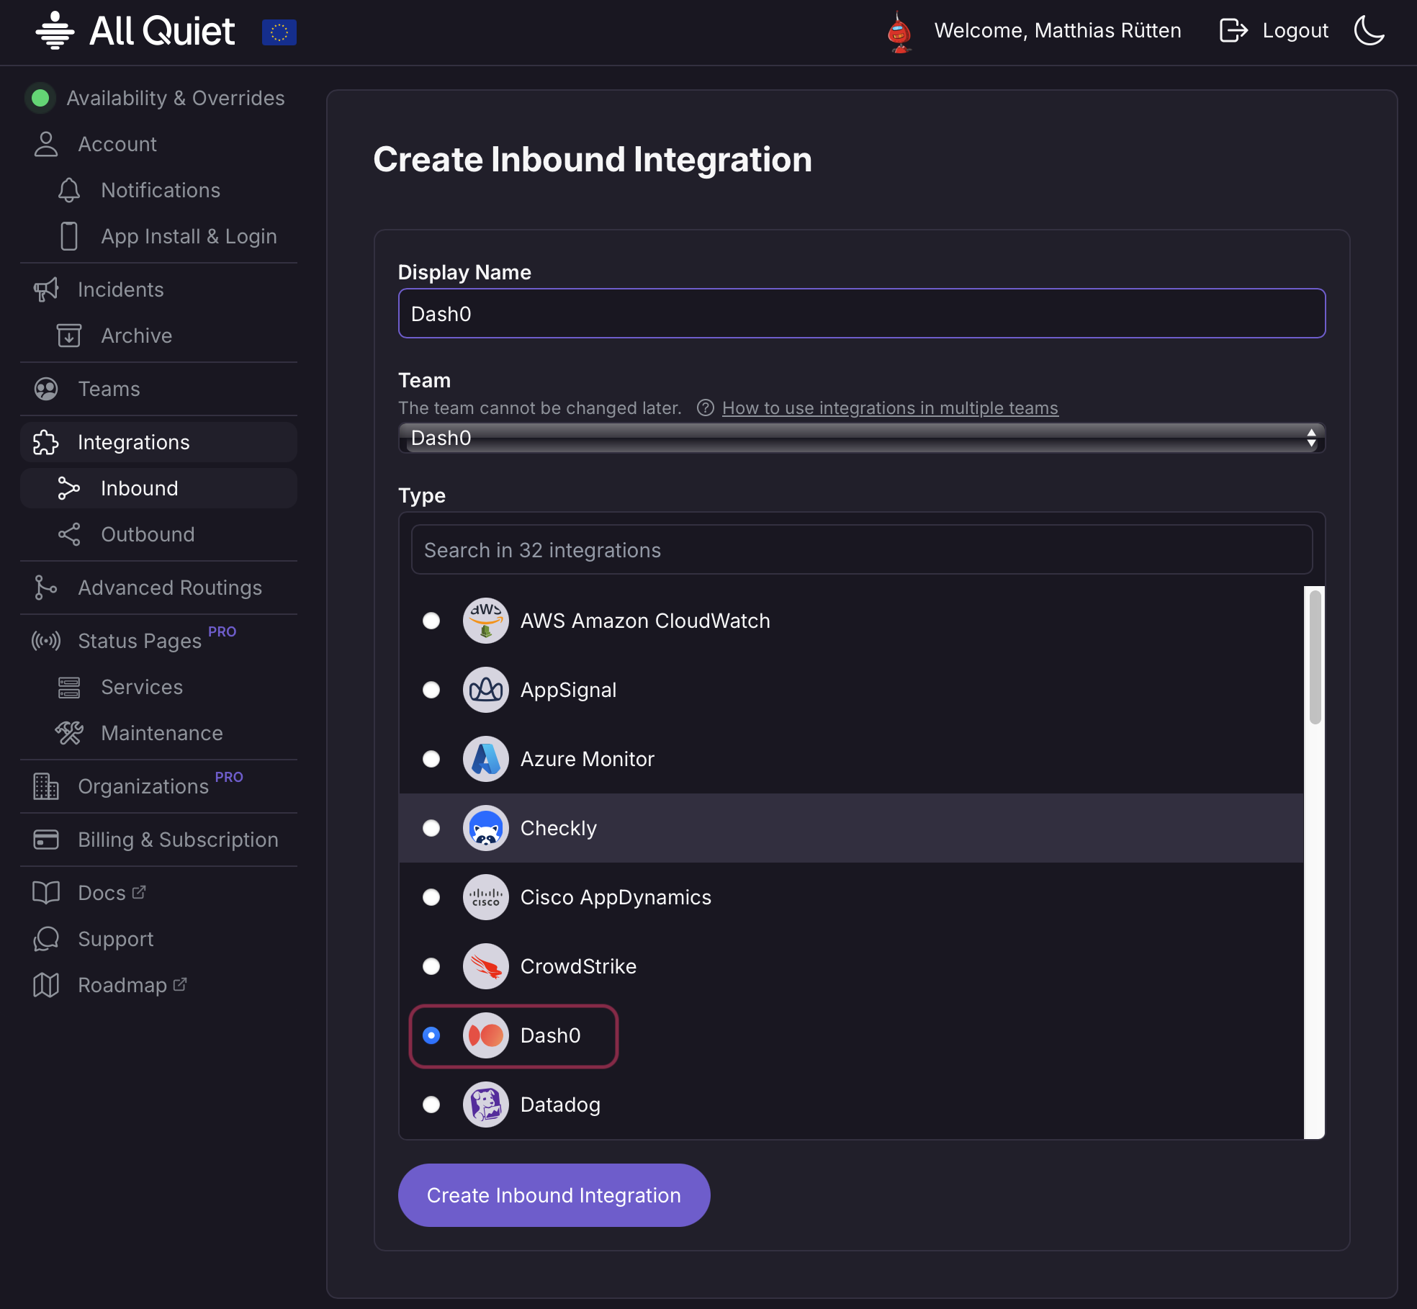Screen dimensions: 1417x1309
Task: Click the Datadog logo icon
Action: tap(486, 1105)
